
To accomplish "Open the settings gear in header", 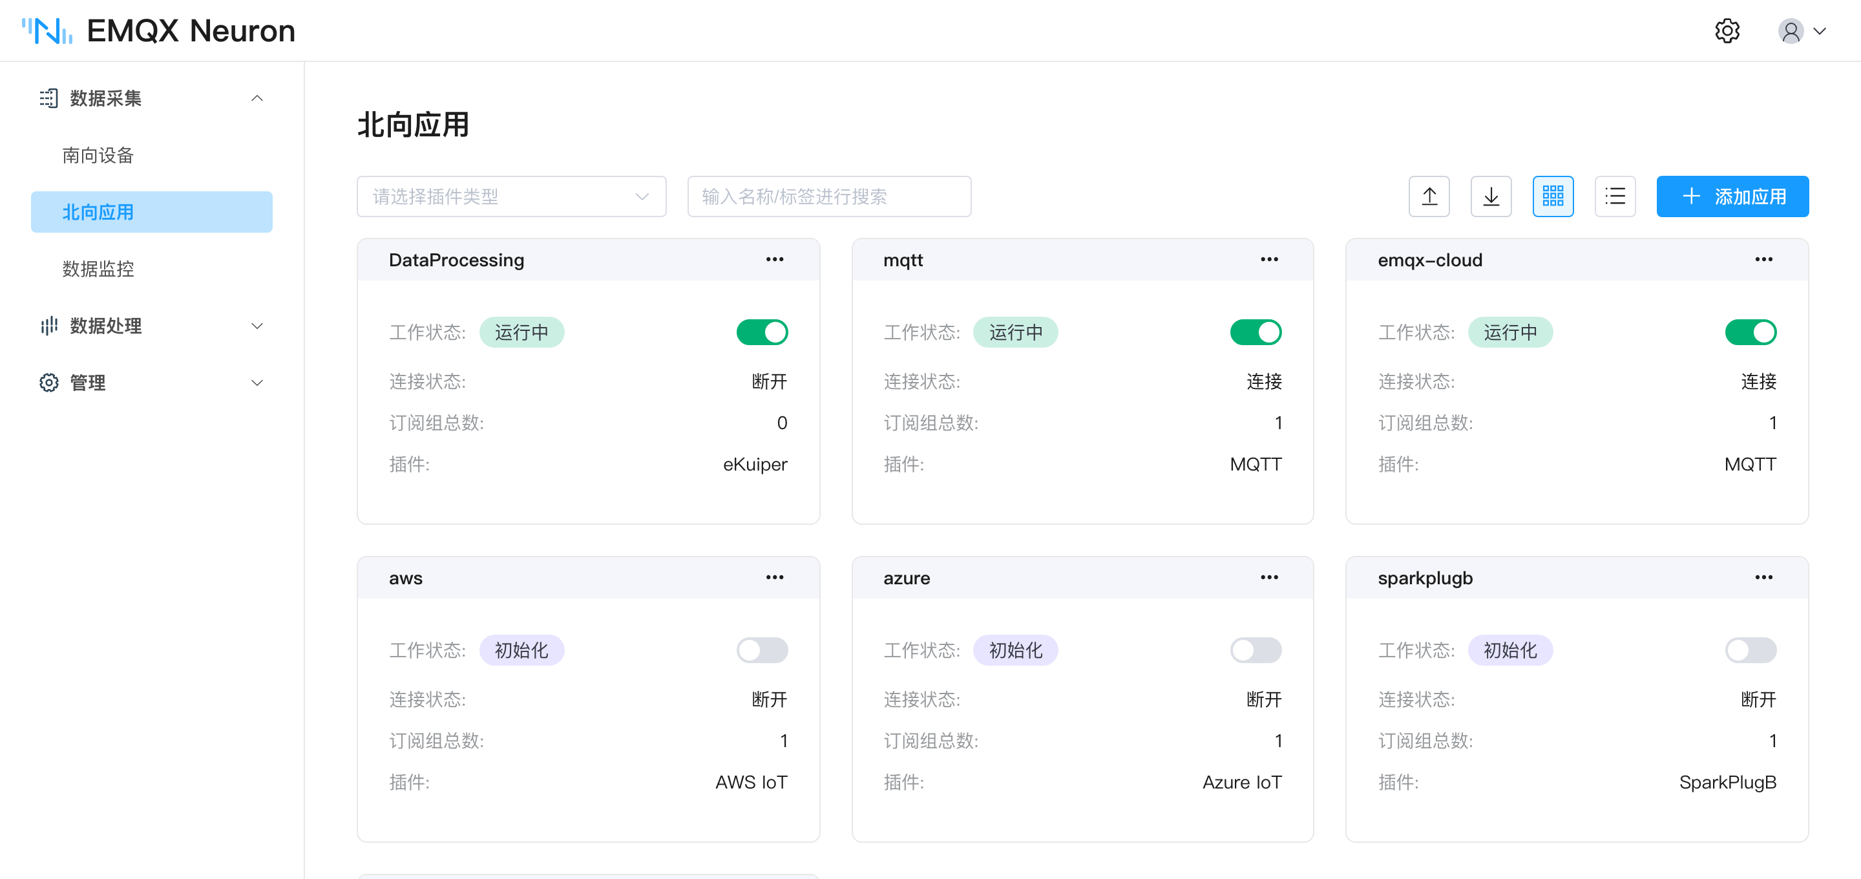I will coord(1727,31).
